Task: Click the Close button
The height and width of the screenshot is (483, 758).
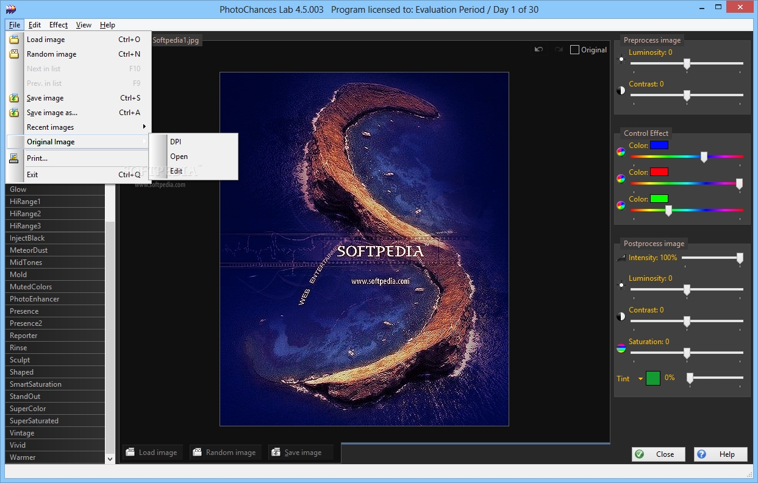Action: (659, 454)
